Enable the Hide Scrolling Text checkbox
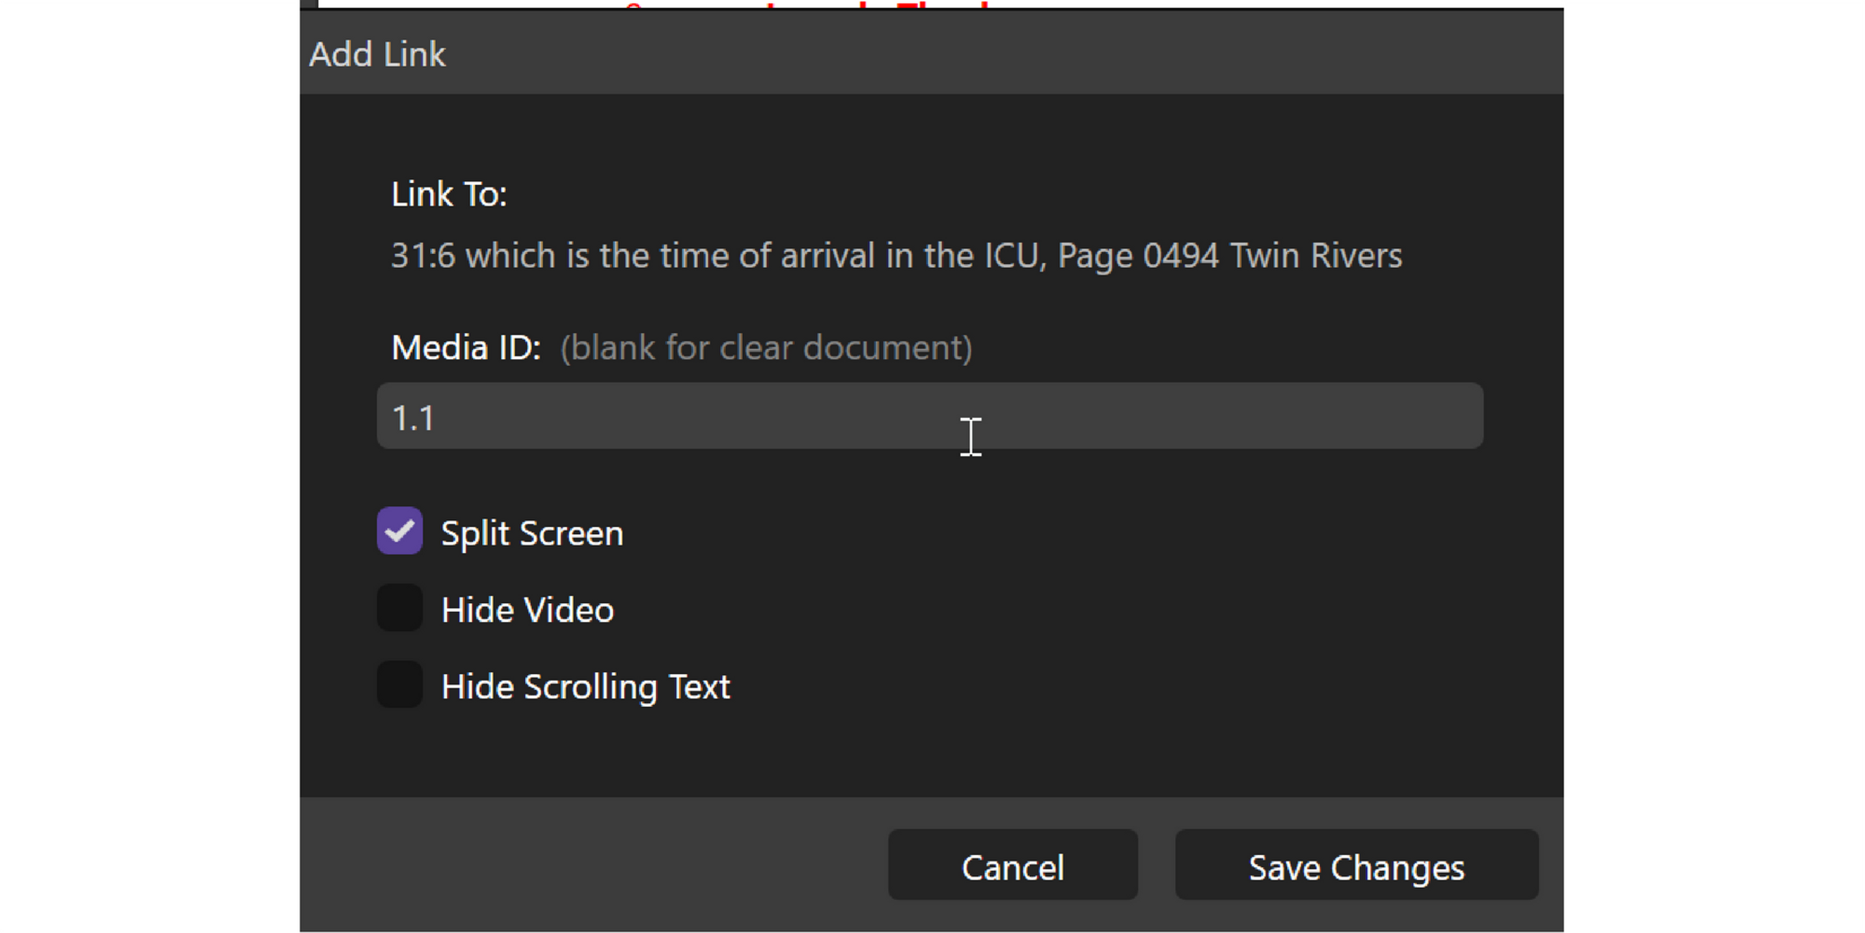Image resolution: width=1865 pixels, height=933 pixels. 399,684
